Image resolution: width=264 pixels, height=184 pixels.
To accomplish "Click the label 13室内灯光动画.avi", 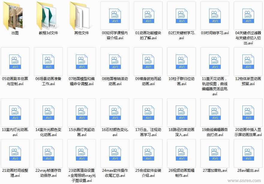I will click(x=15, y=132).
